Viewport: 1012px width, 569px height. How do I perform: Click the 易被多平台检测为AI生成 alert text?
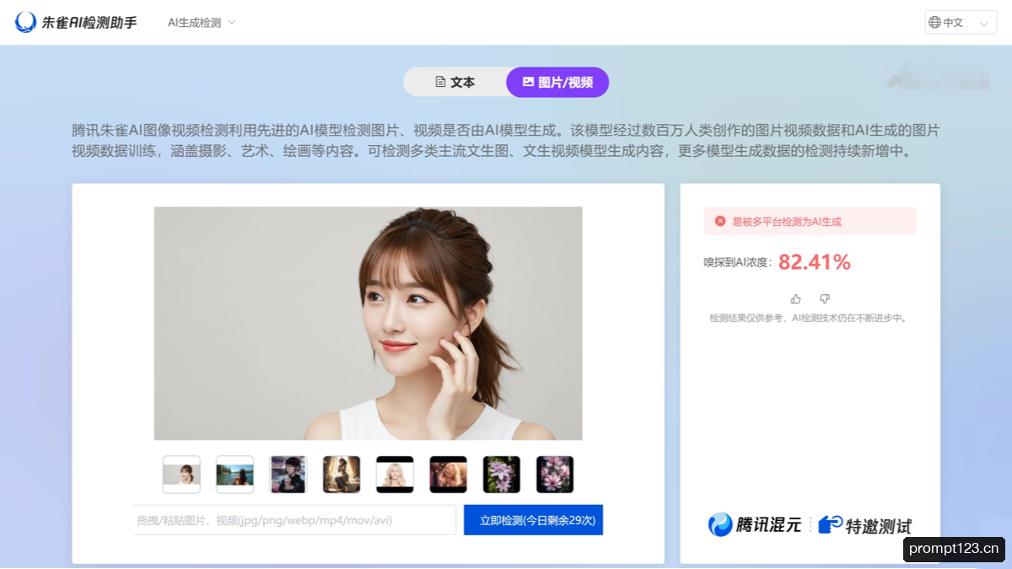pos(787,222)
